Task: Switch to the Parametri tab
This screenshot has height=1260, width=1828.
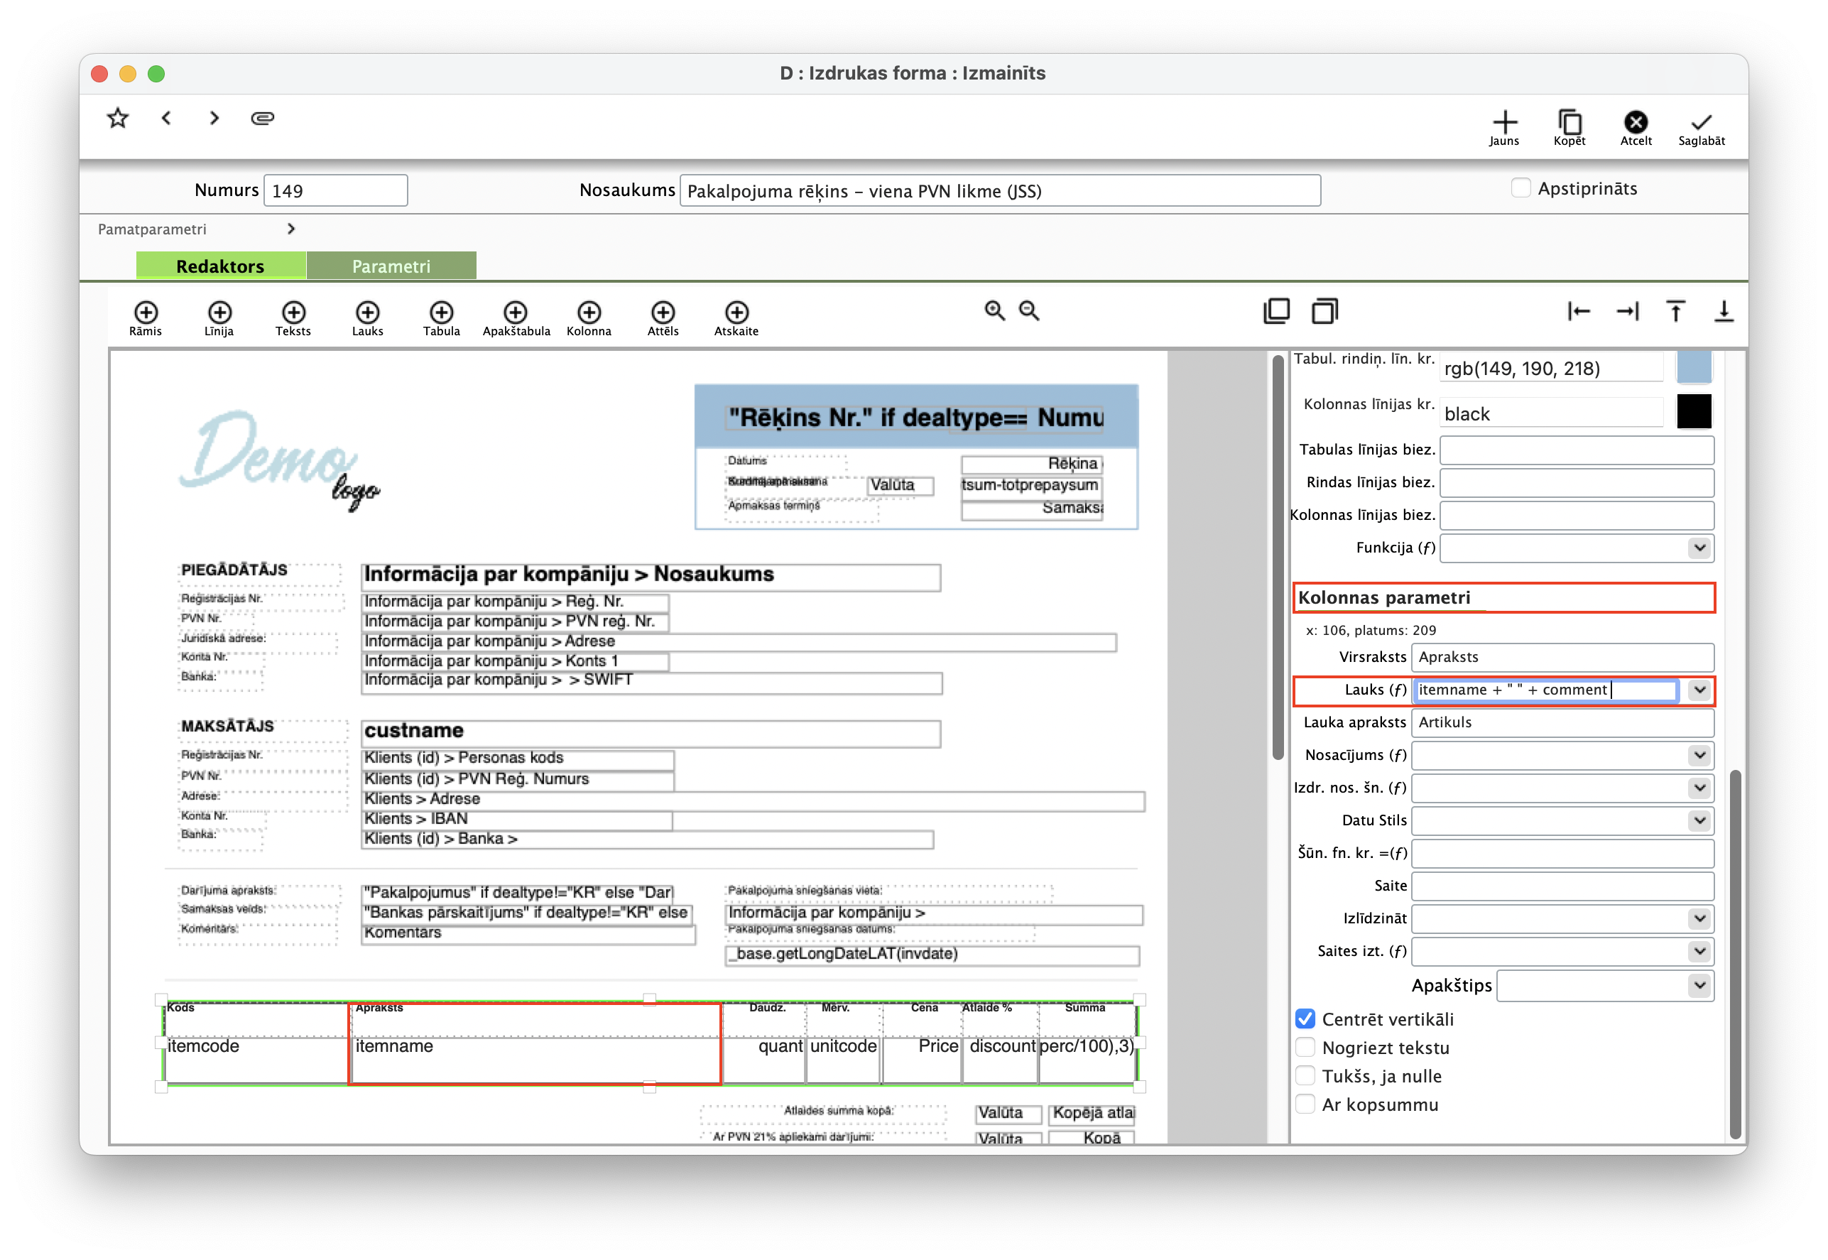Action: tap(391, 266)
